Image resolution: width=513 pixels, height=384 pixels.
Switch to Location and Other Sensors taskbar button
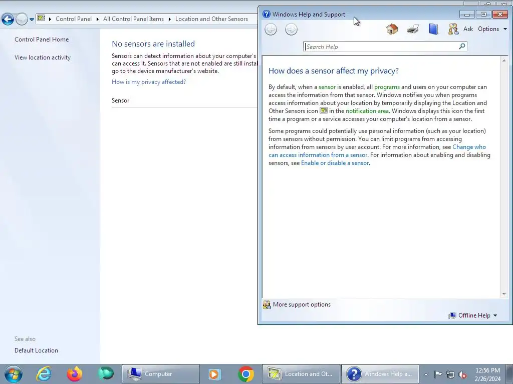click(x=301, y=374)
